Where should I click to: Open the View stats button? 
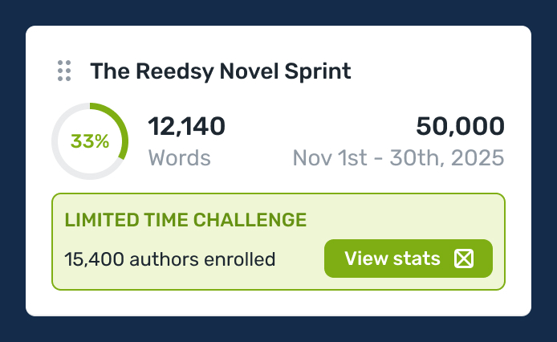point(408,259)
